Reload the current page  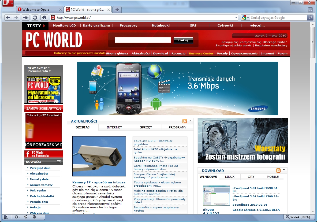click(35, 18)
